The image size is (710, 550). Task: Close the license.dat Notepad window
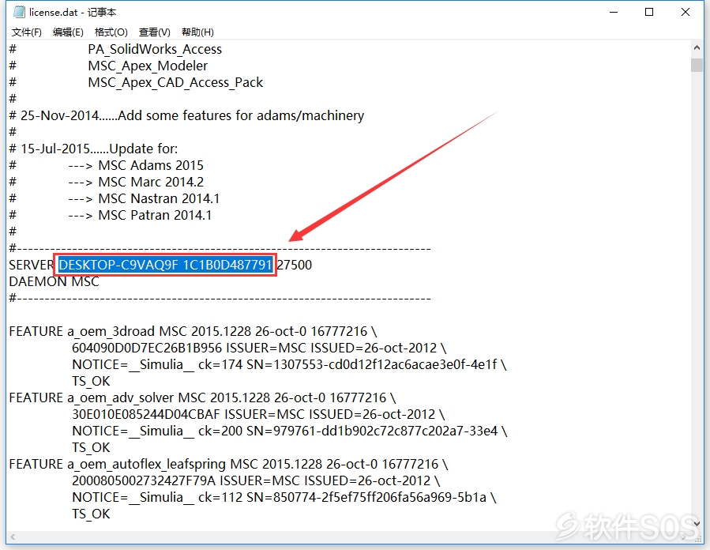pyautogui.click(x=685, y=12)
